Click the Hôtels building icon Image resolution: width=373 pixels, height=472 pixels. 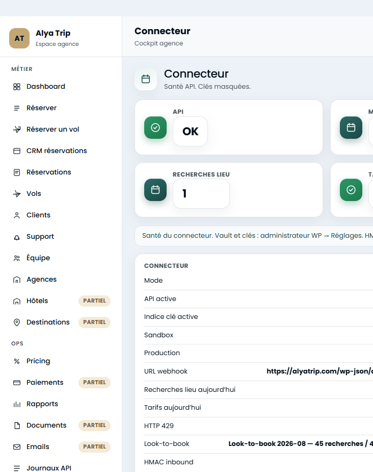coord(17,301)
